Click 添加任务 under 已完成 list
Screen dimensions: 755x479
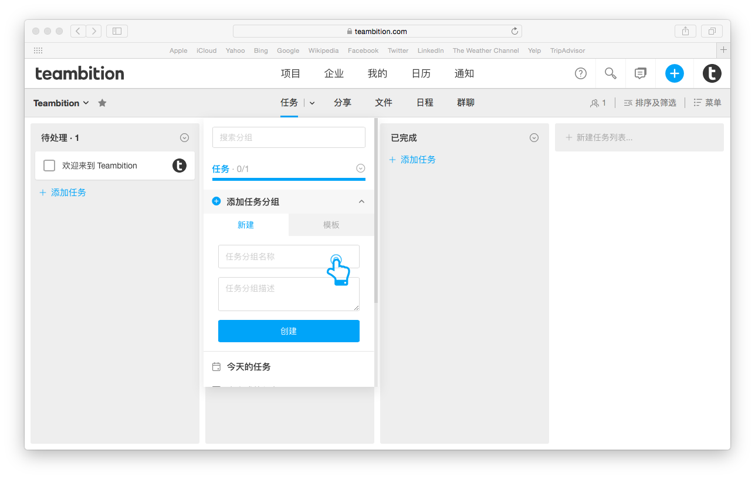click(412, 160)
